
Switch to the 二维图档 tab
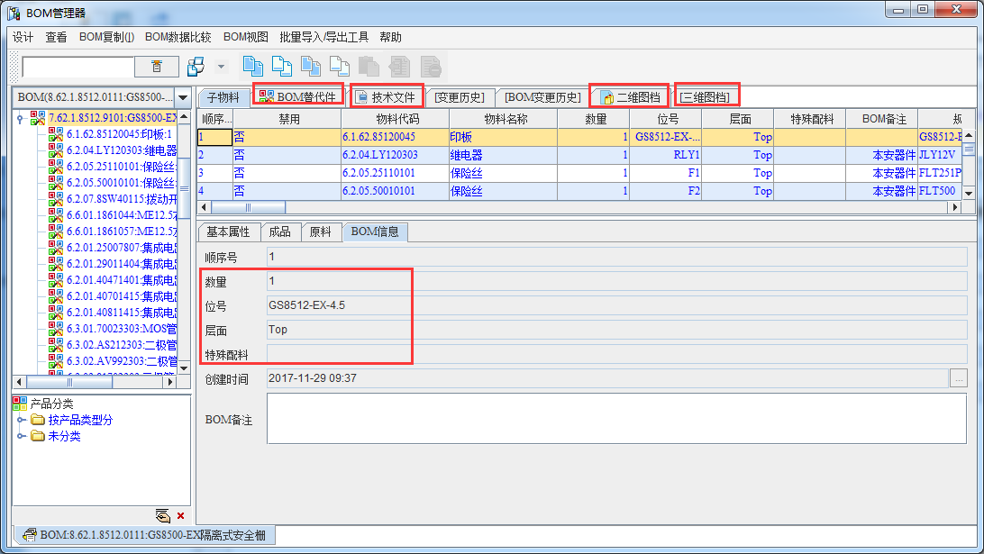tap(630, 97)
